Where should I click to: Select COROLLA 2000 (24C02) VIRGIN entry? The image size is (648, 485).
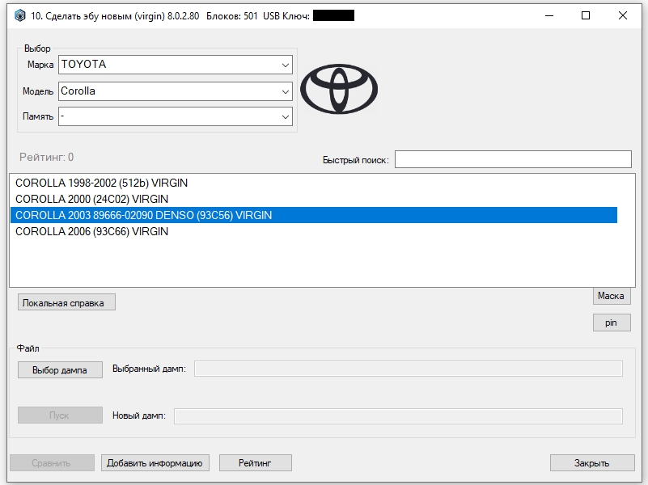pyautogui.click(x=314, y=199)
